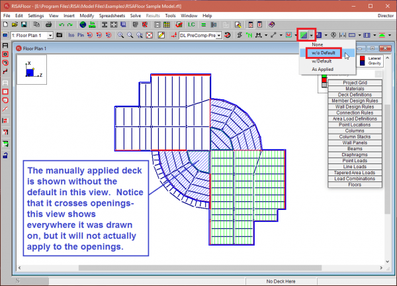
Task: Click the view axes orientation icon
Action: coord(31,68)
